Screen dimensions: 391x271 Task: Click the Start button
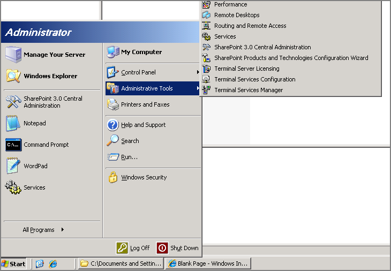coord(13,264)
